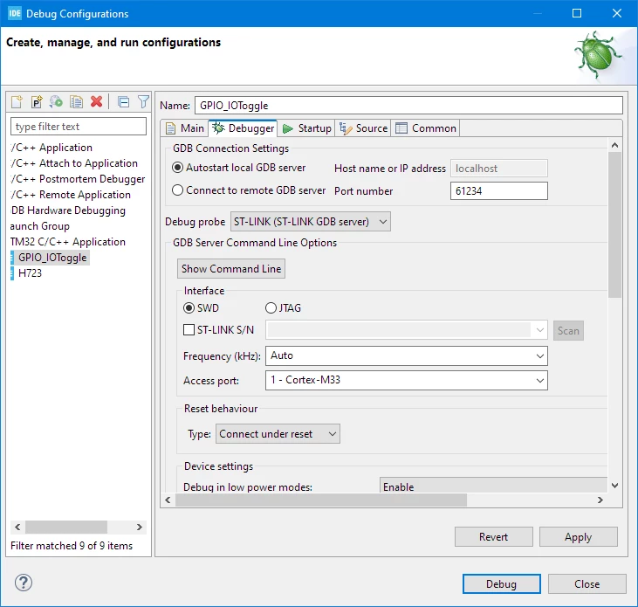Collapse all configurations icon
638x607 pixels.
pyautogui.click(x=123, y=102)
